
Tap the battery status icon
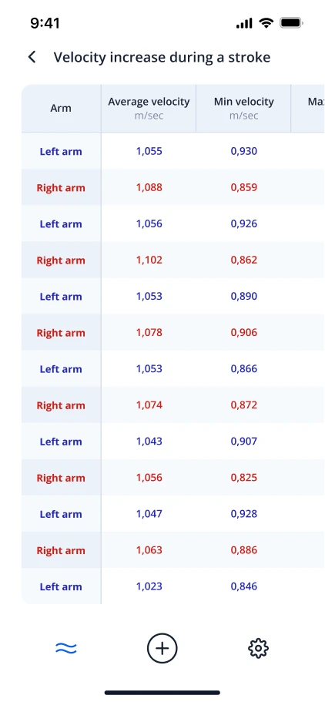(292, 23)
